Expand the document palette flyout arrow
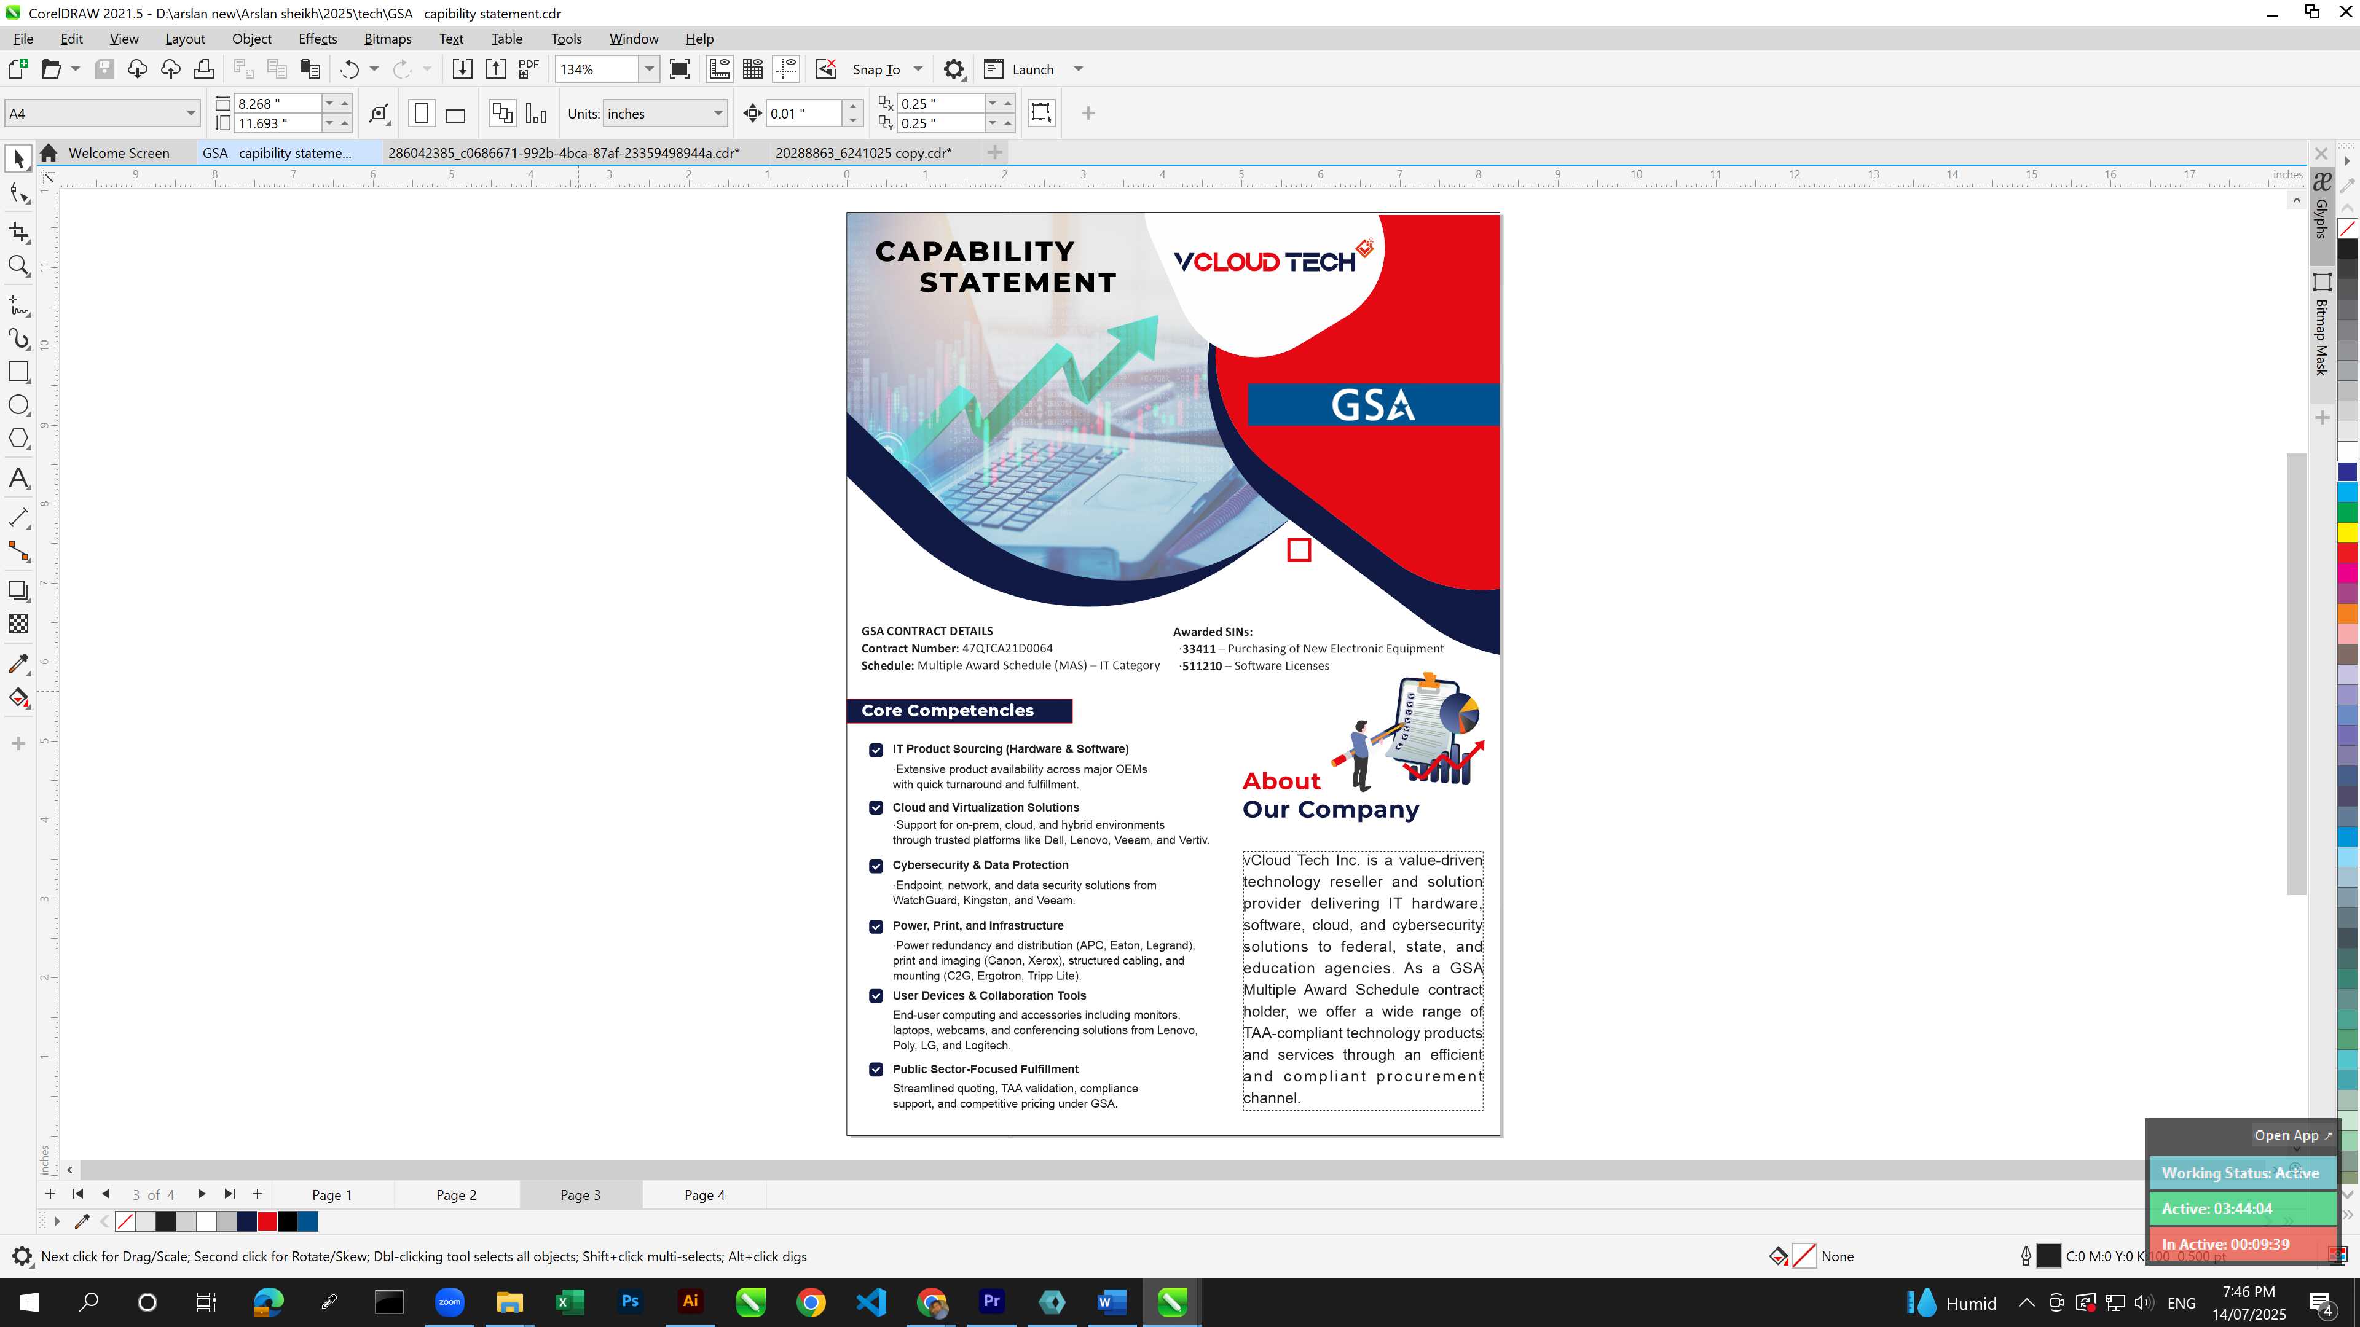 point(57,1221)
